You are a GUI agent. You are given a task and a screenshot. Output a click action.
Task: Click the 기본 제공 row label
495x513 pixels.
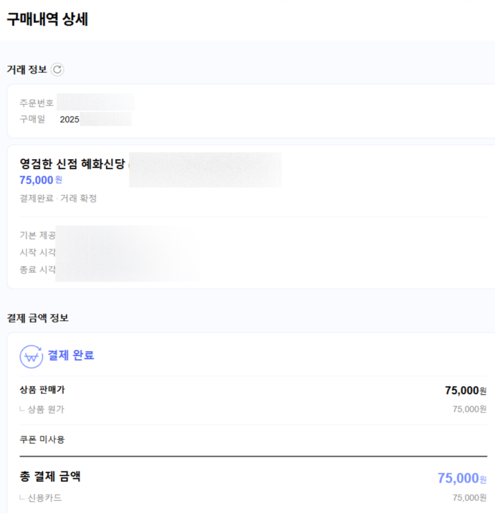[x=38, y=235]
